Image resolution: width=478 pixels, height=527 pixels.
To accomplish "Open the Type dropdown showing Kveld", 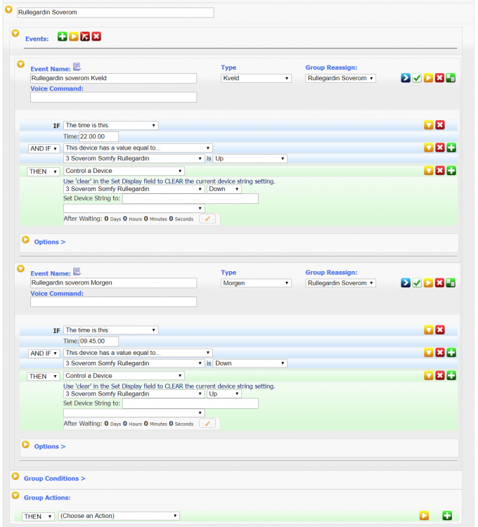I will click(256, 79).
